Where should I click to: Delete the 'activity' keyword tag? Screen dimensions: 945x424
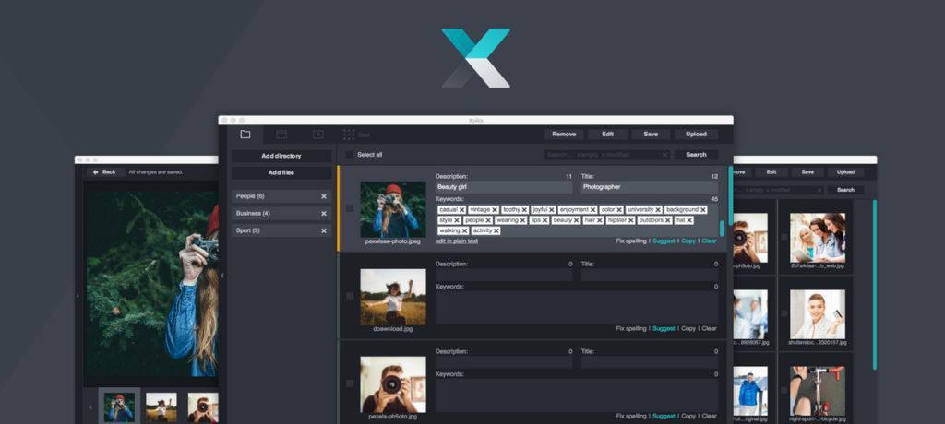496,230
